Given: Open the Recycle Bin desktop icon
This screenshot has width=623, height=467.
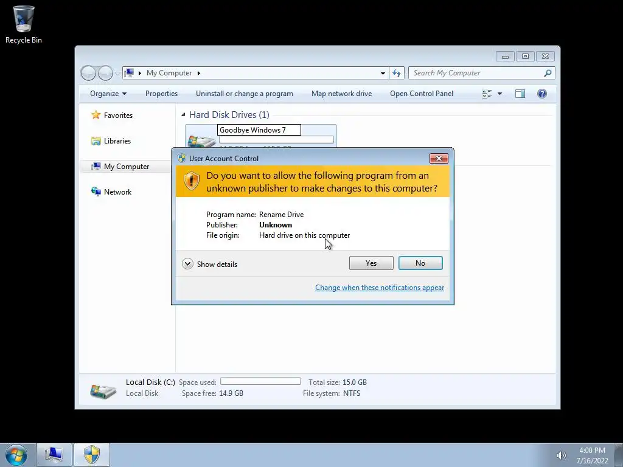Looking at the screenshot, I should (x=24, y=24).
